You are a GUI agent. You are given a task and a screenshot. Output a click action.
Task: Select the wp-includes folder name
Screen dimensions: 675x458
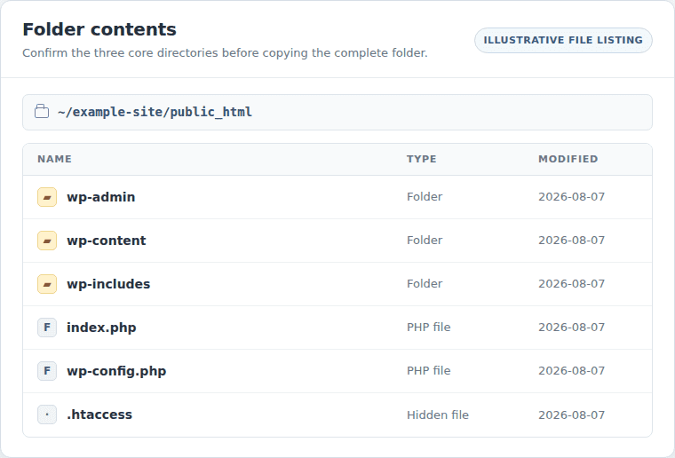108,284
